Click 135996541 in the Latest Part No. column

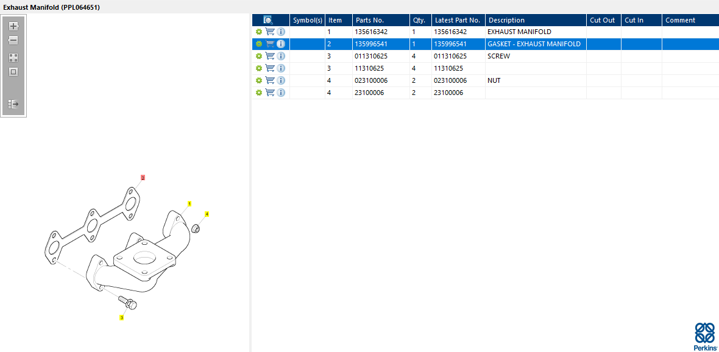pyautogui.click(x=450, y=44)
